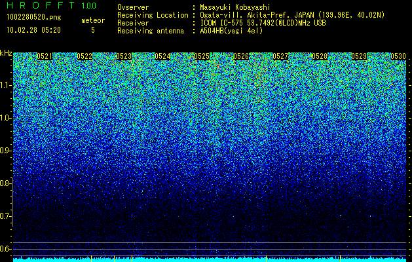The width and height of the screenshot is (412, 262).
Task: Click the 0.9 frequency axis label
Action: 5,150
